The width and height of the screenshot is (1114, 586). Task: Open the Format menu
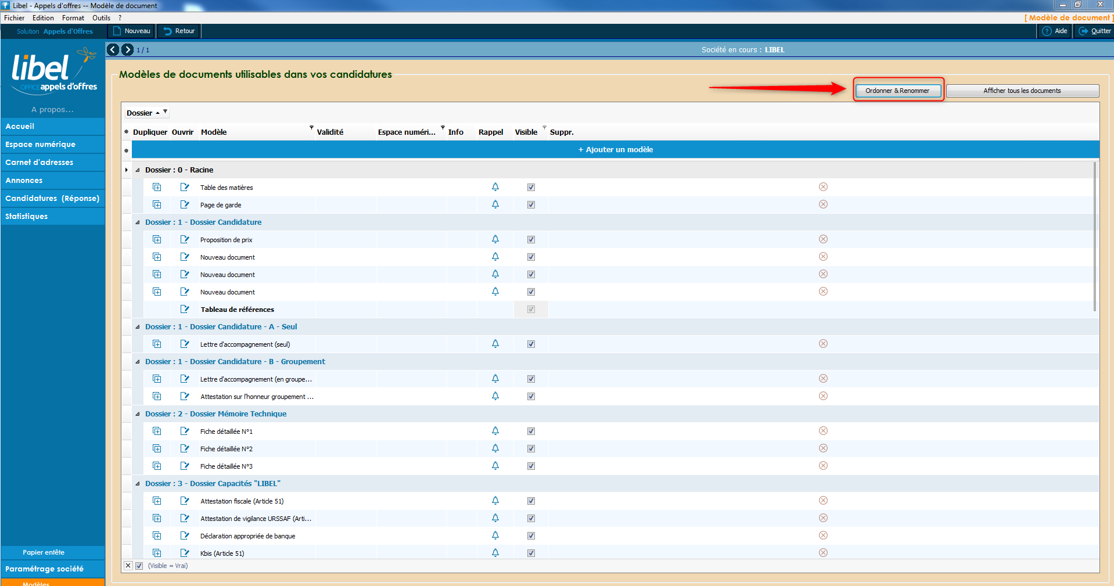click(73, 18)
